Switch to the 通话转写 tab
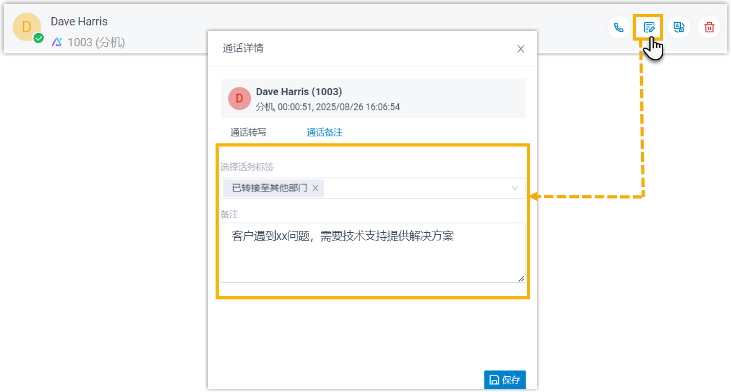The image size is (731, 392). pyautogui.click(x=248, y=133)
